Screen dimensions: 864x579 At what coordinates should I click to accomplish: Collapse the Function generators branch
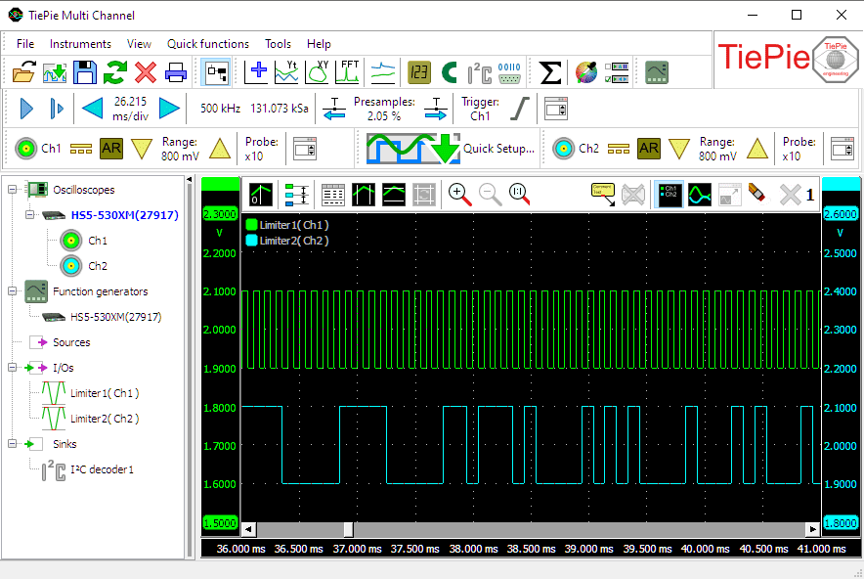click(x=10, y=290)
